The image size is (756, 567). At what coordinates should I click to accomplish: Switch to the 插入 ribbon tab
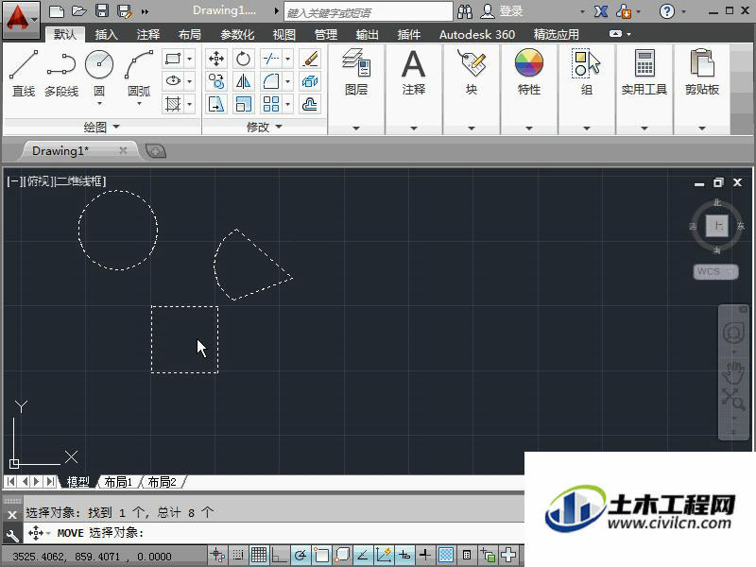(x=106, y=34)
